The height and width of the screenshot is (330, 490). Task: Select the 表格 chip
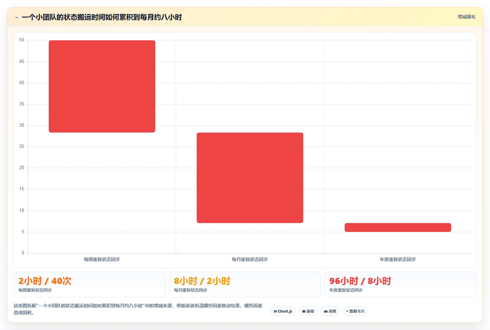pos(308,311)
